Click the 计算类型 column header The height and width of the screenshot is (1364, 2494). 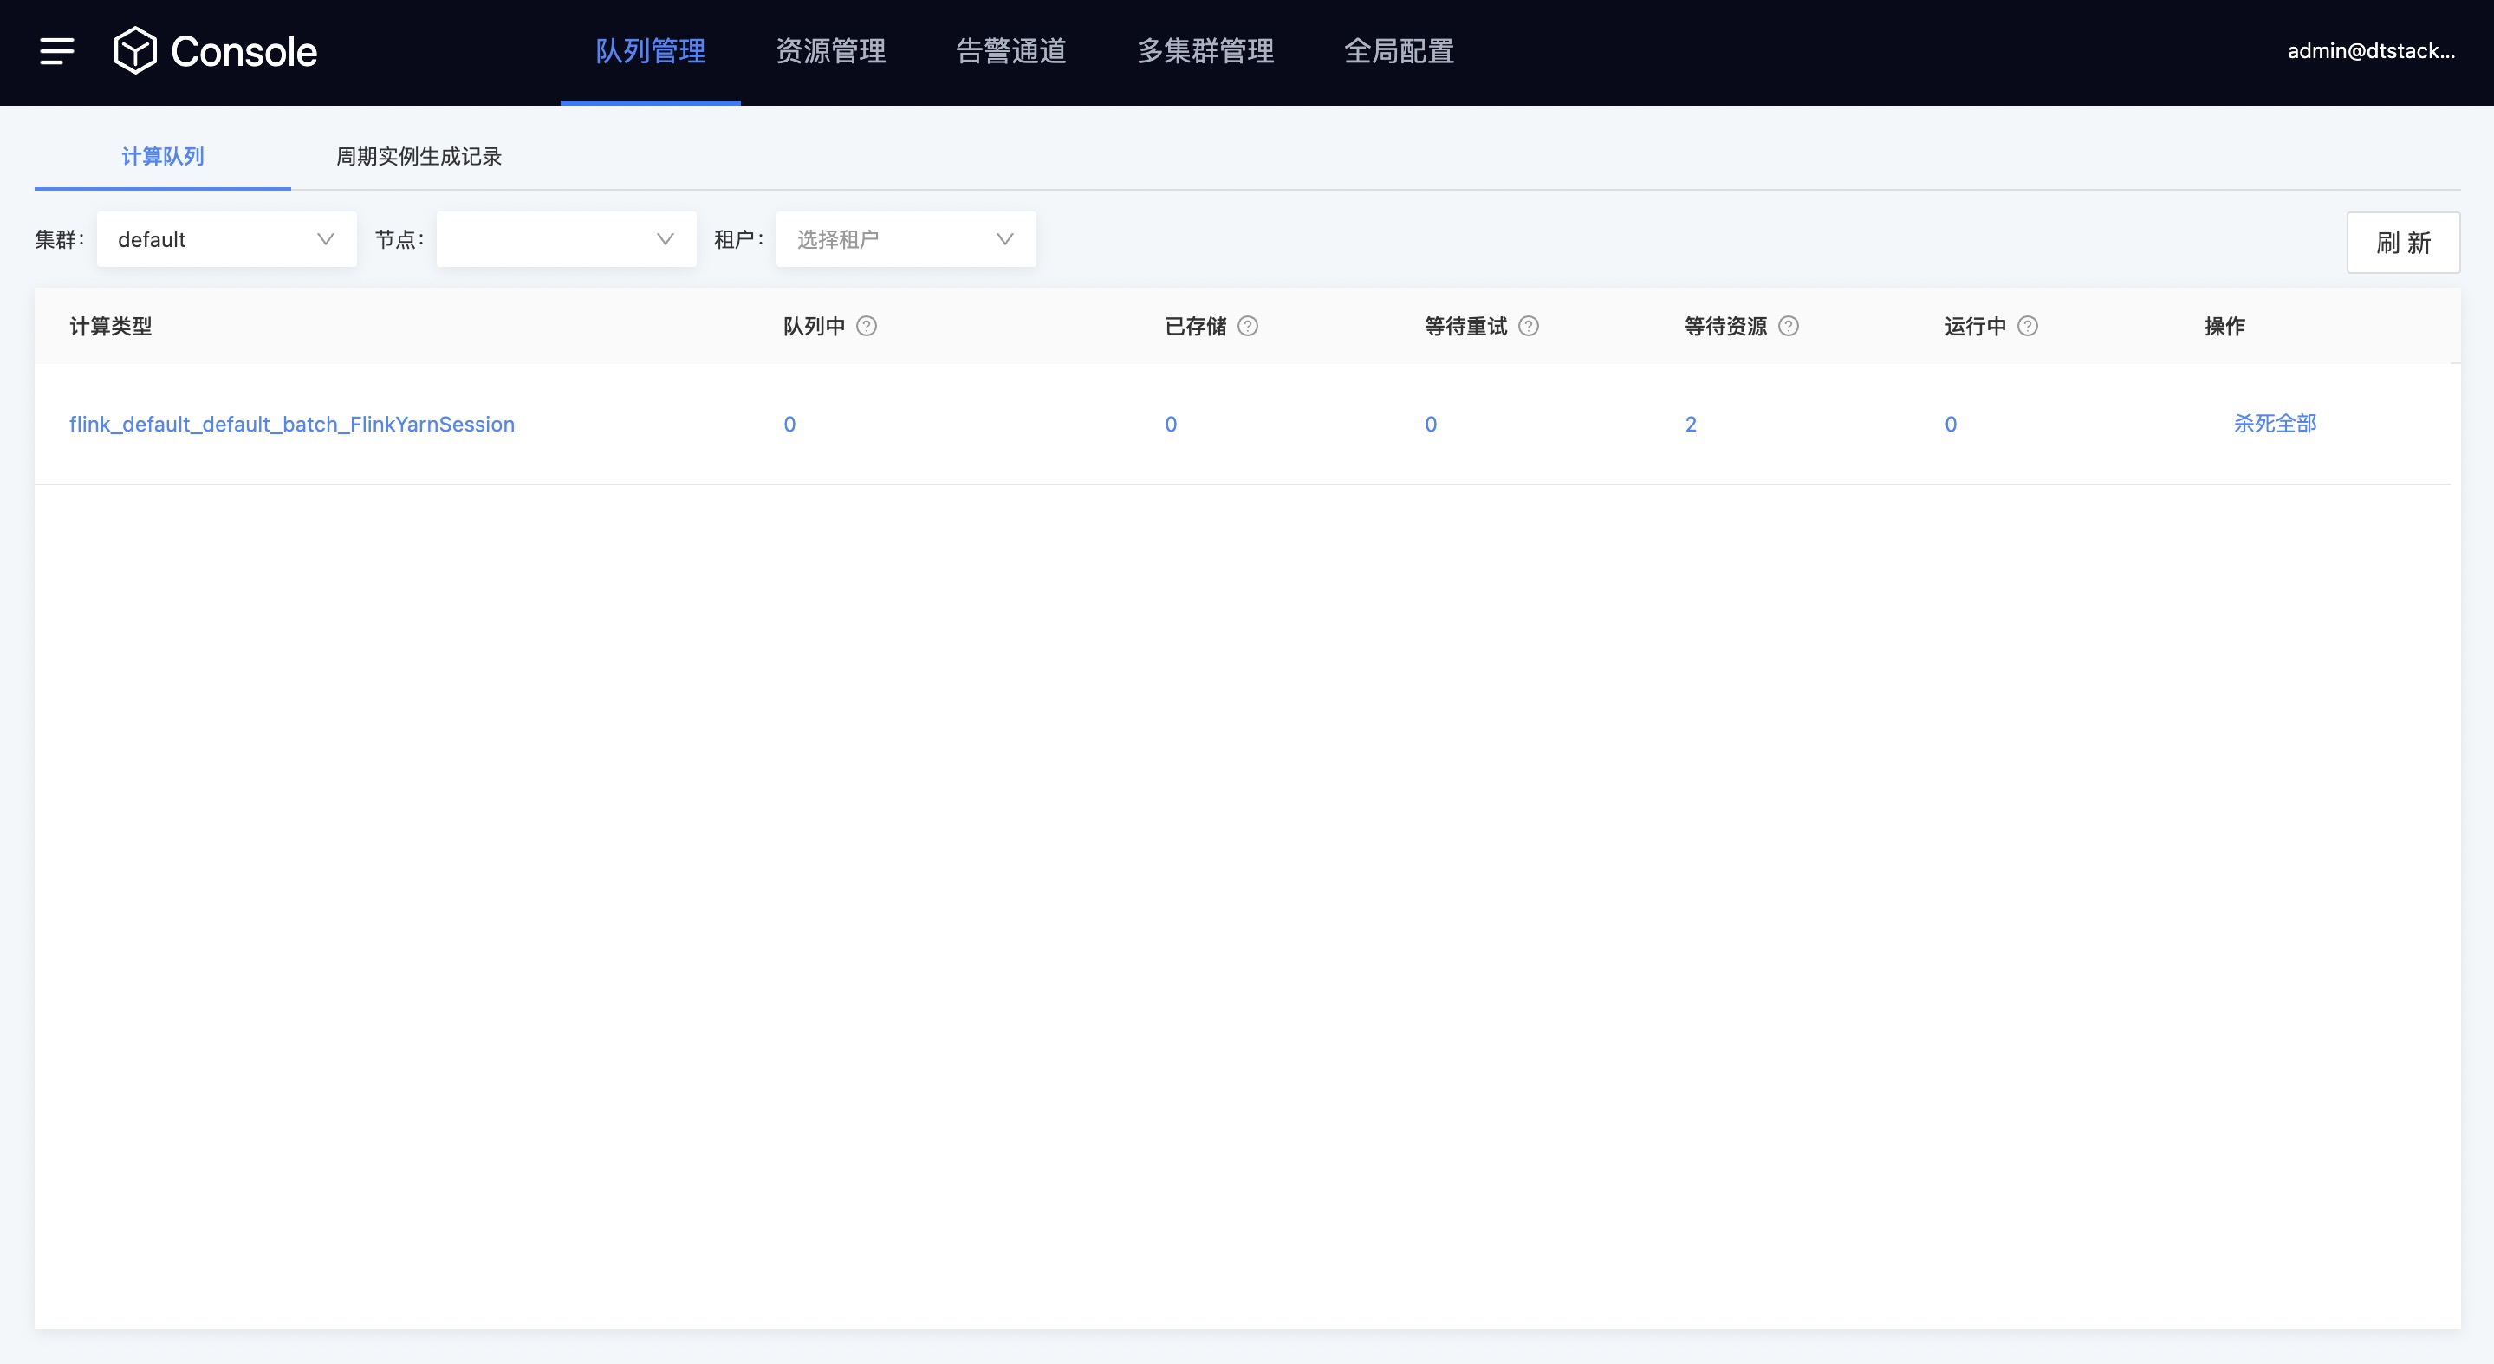pos(110,326)
